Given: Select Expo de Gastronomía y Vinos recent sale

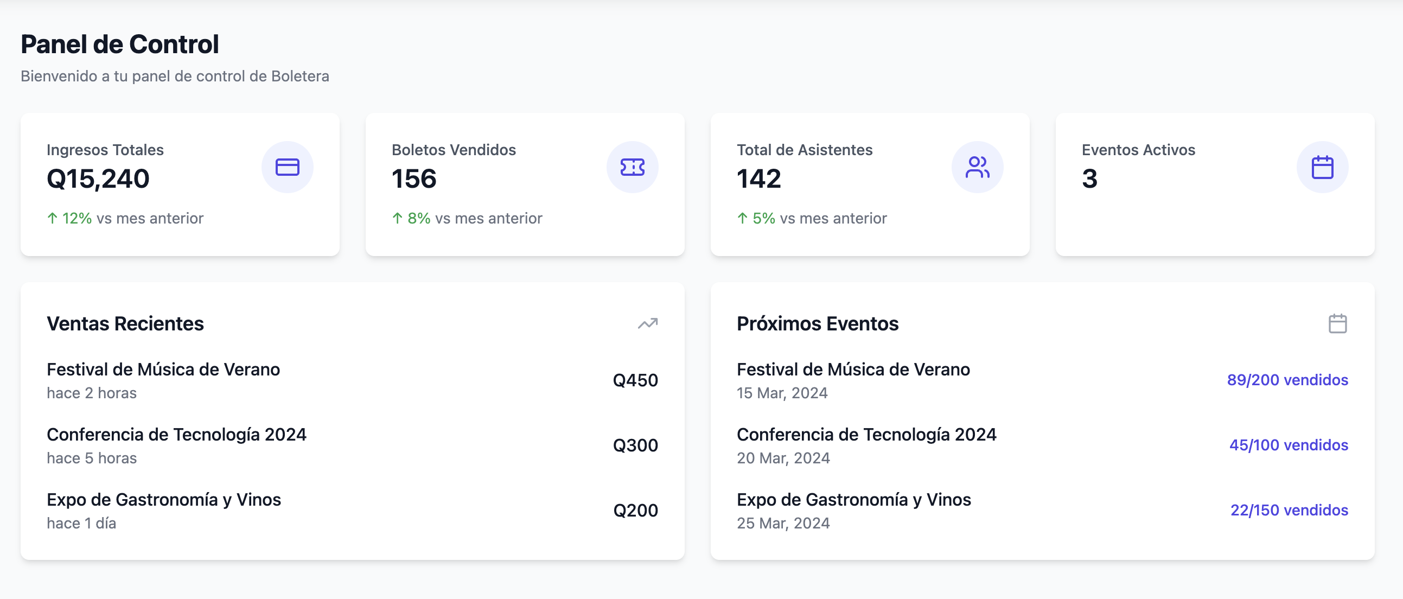Looking at the screenshot, I should (164, 500).
